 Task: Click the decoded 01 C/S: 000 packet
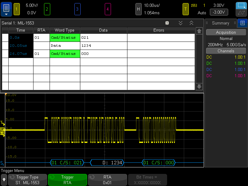point(159,162)
